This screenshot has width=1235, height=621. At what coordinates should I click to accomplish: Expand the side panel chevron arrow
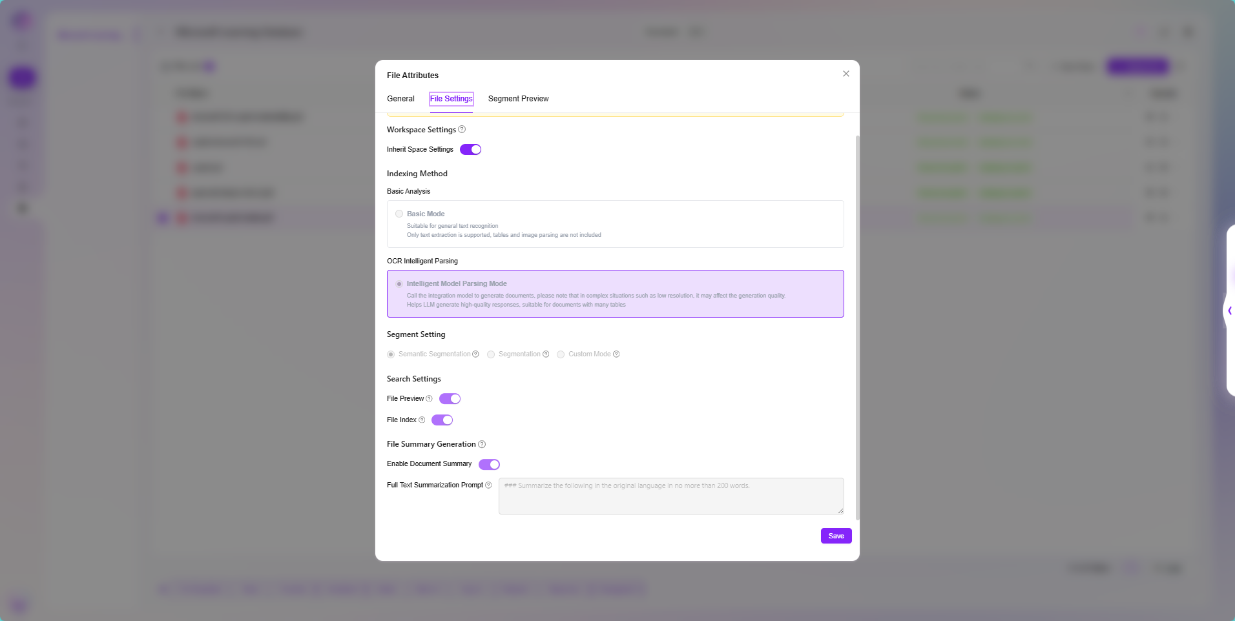(x=1230, y=310)
